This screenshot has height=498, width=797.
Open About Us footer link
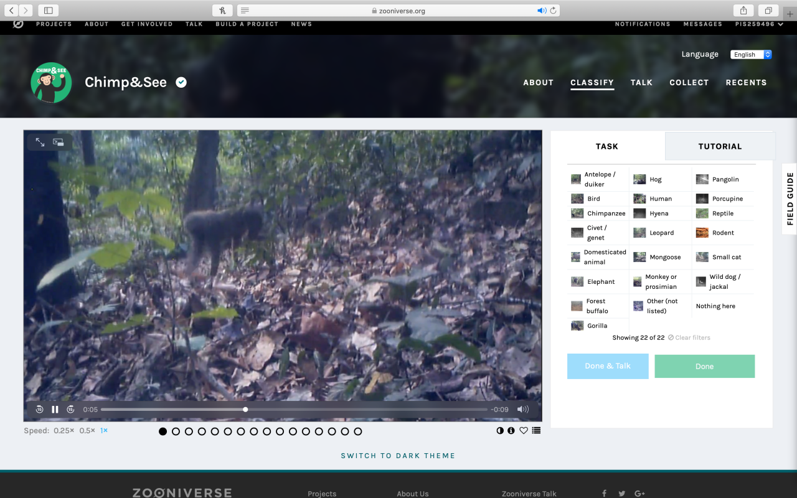(413, 494)
